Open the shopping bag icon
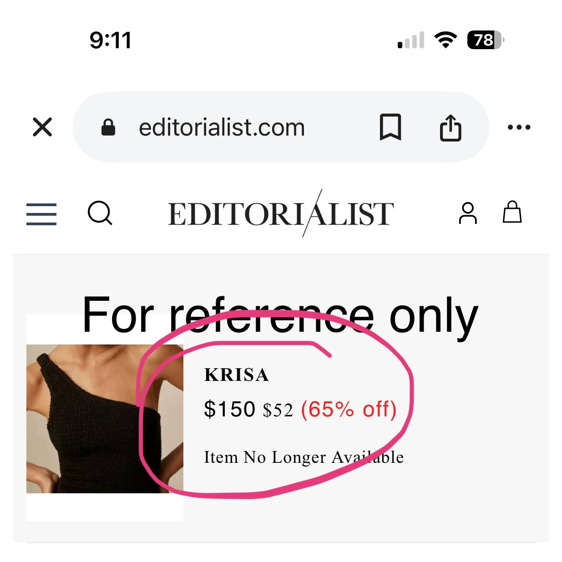This screenshot has height=562, width=562. point(512,212)
